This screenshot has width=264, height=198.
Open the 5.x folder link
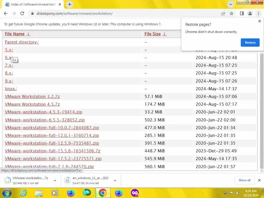click(9, 50)
